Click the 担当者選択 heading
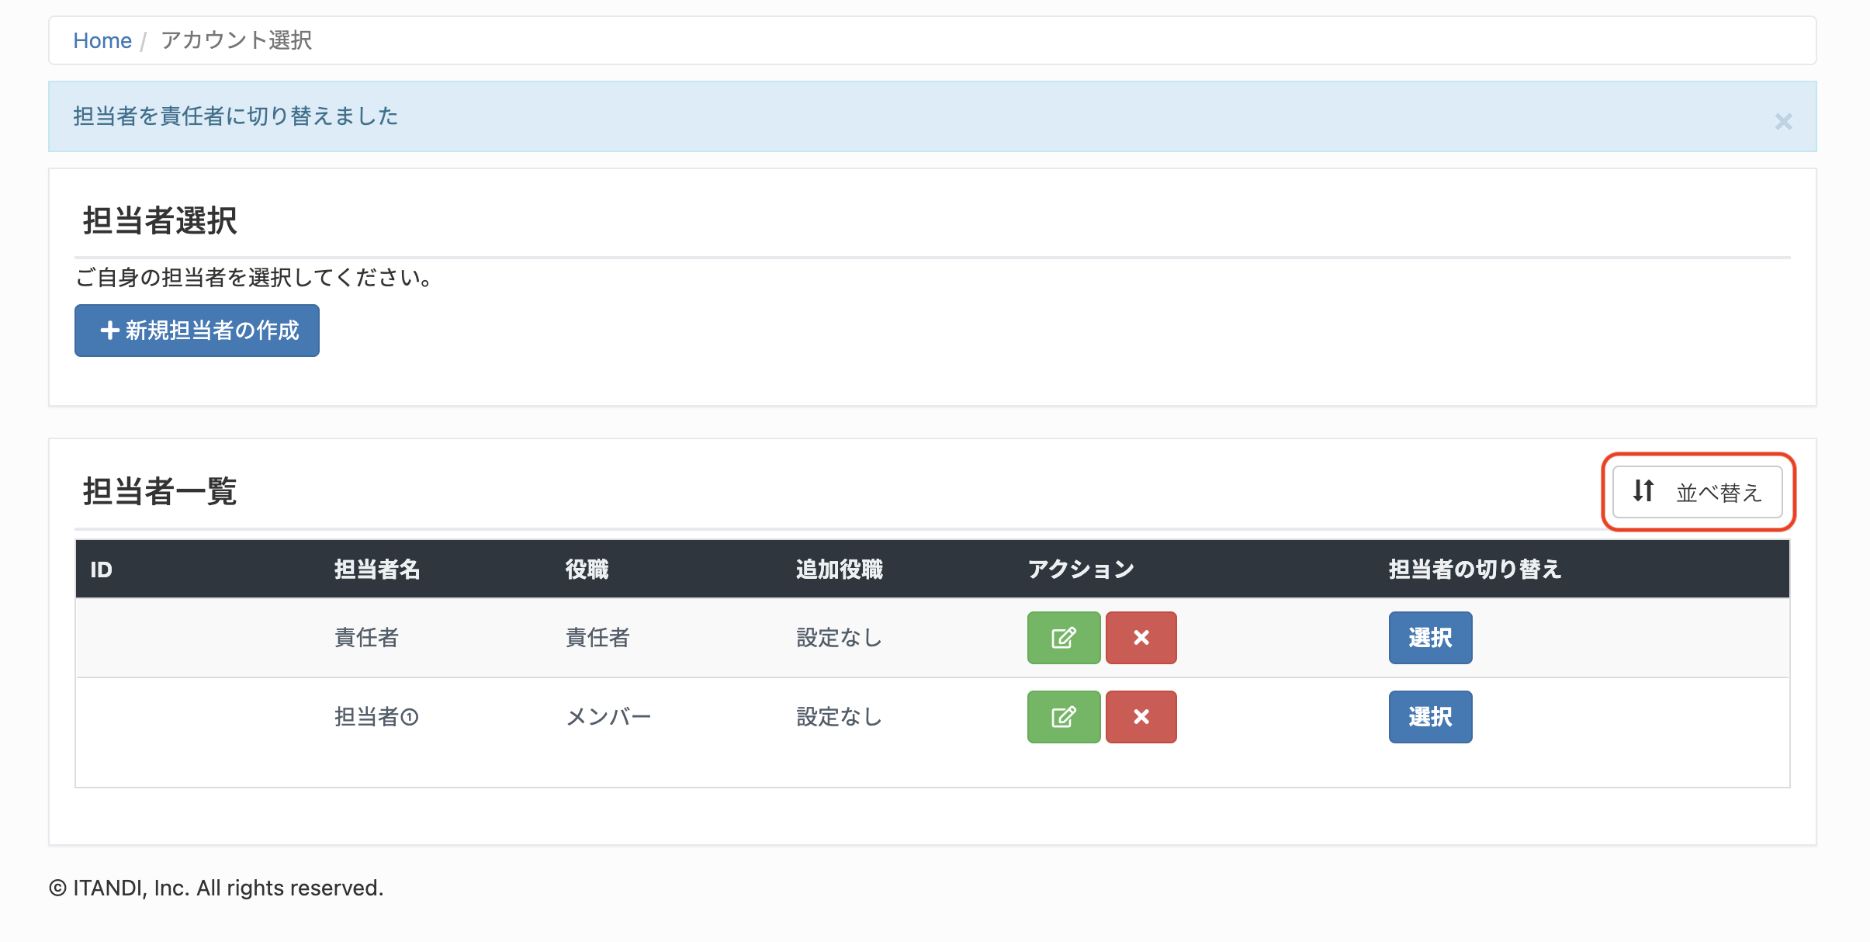The width and height of the screenshot is (1870, 942). 160,220
